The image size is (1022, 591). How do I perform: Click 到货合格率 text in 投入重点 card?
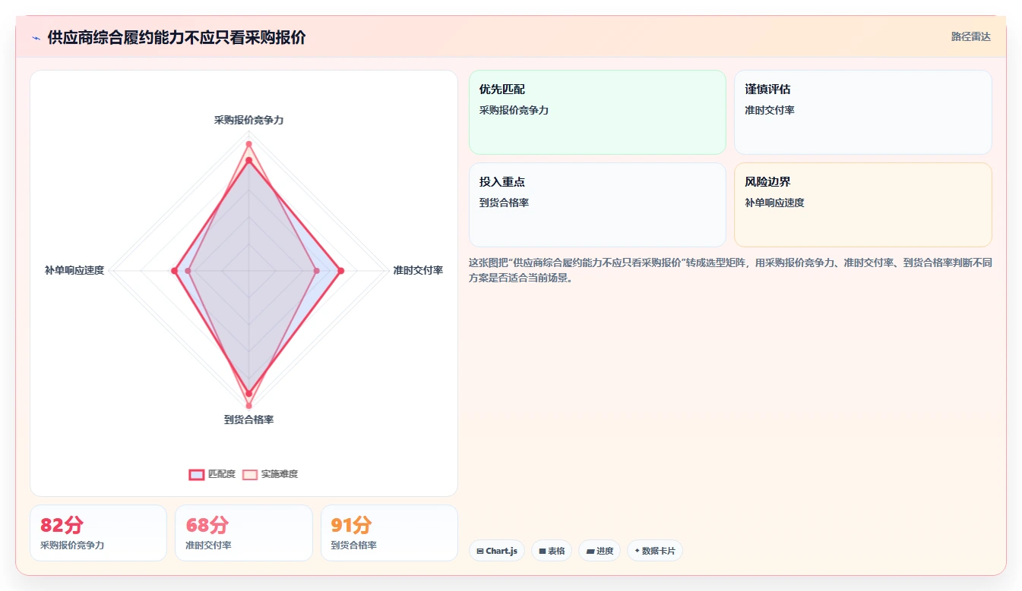click(504, 203)
